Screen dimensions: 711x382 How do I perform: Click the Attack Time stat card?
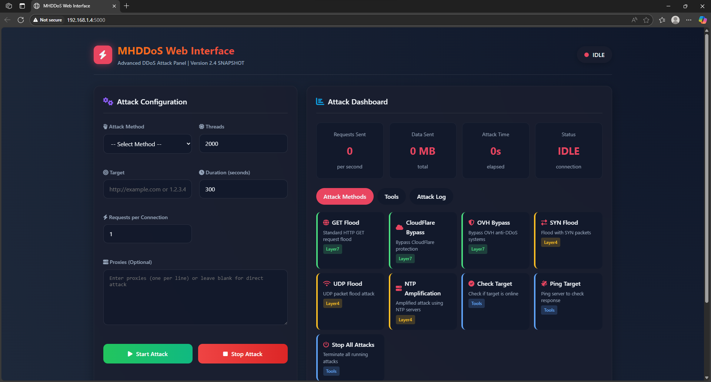point(495,151)
